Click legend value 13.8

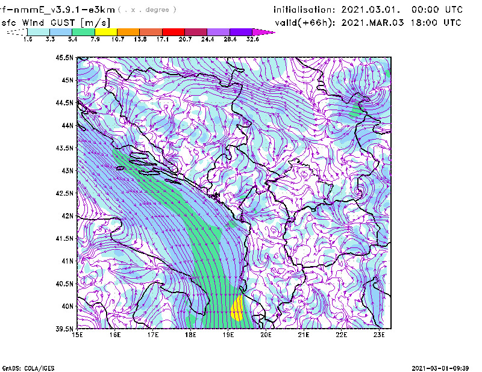[140, 39]
